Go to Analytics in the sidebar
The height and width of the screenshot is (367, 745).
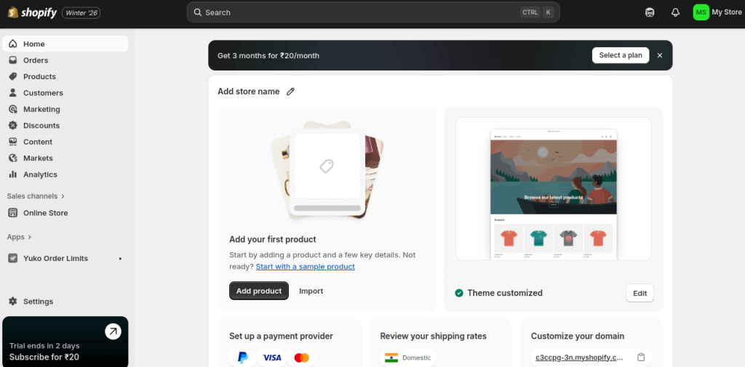pos(40,174)
